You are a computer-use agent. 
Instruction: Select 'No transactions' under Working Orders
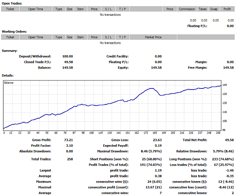pyautogui.click(x=110, y=43)
